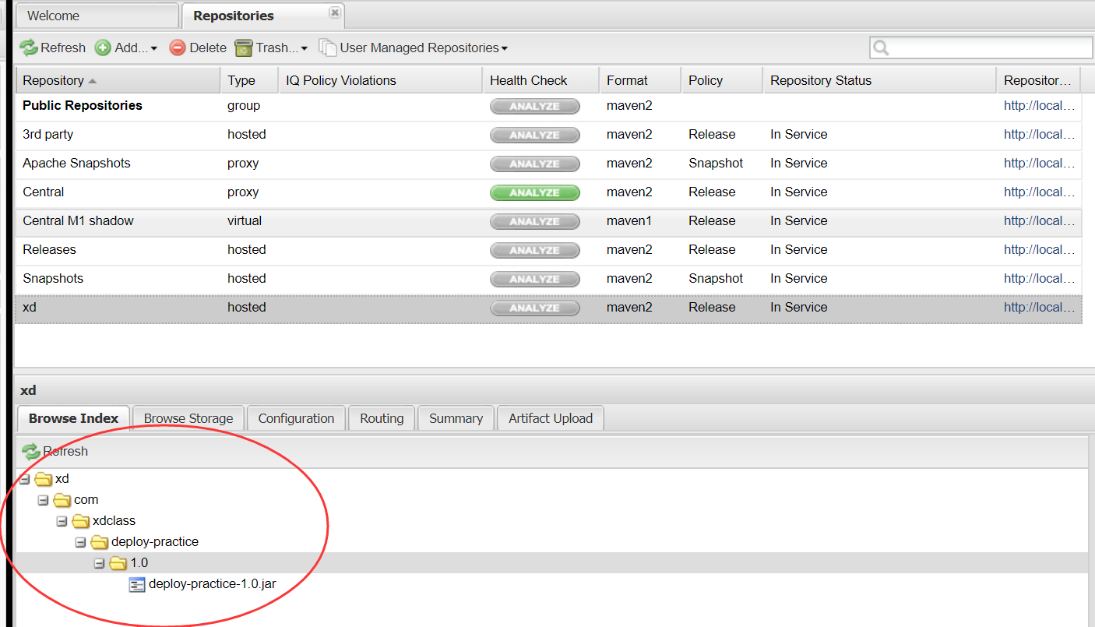Click the repository search input field
1095x627 pixels.
click(x=981, y=48)
